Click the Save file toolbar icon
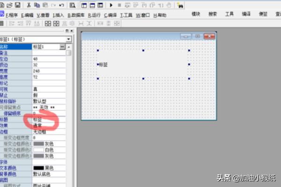Screen dimensions: 281x187 [17, 5]
